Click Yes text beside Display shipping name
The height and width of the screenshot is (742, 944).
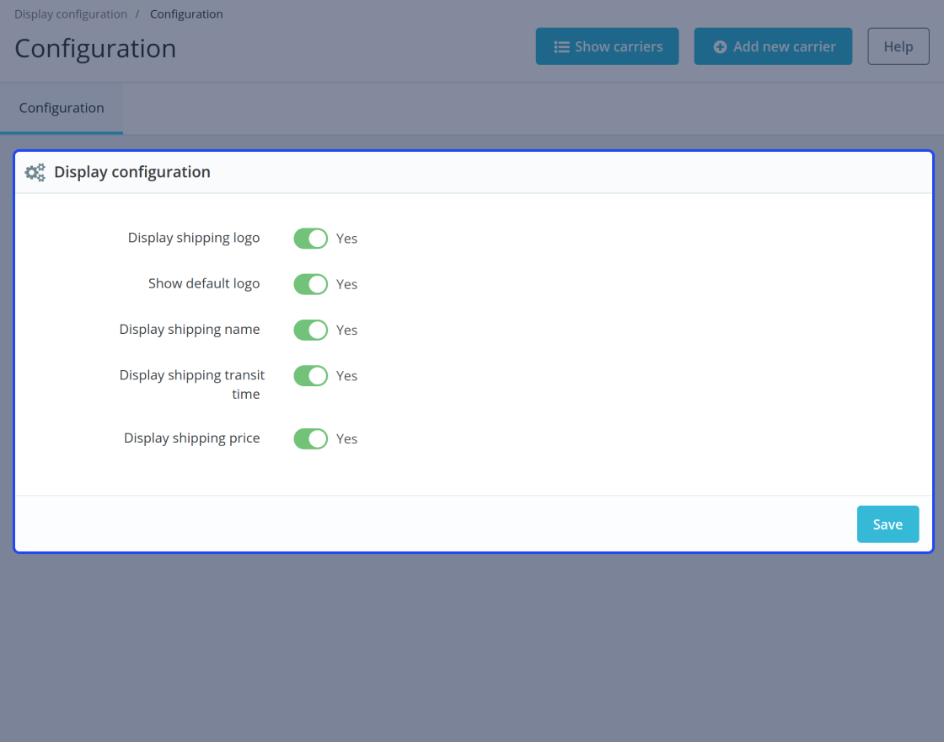pyautogui.click(x=346, y=330)
